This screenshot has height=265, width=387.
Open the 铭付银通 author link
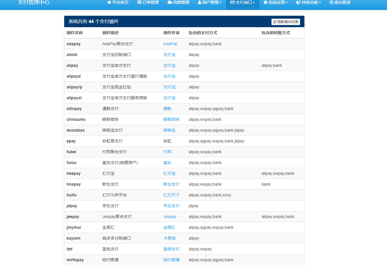click(x=171, y=260)
